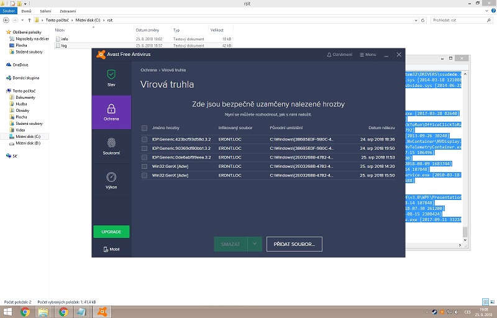
Task: Click volume icon in system tray
Action: tap(457, 312)
